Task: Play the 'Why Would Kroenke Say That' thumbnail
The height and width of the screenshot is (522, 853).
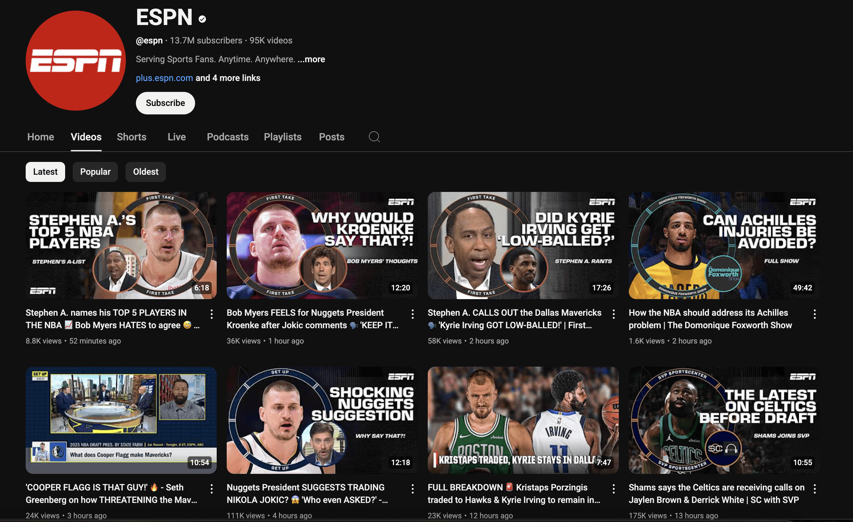Action: [x=322, y=245]
